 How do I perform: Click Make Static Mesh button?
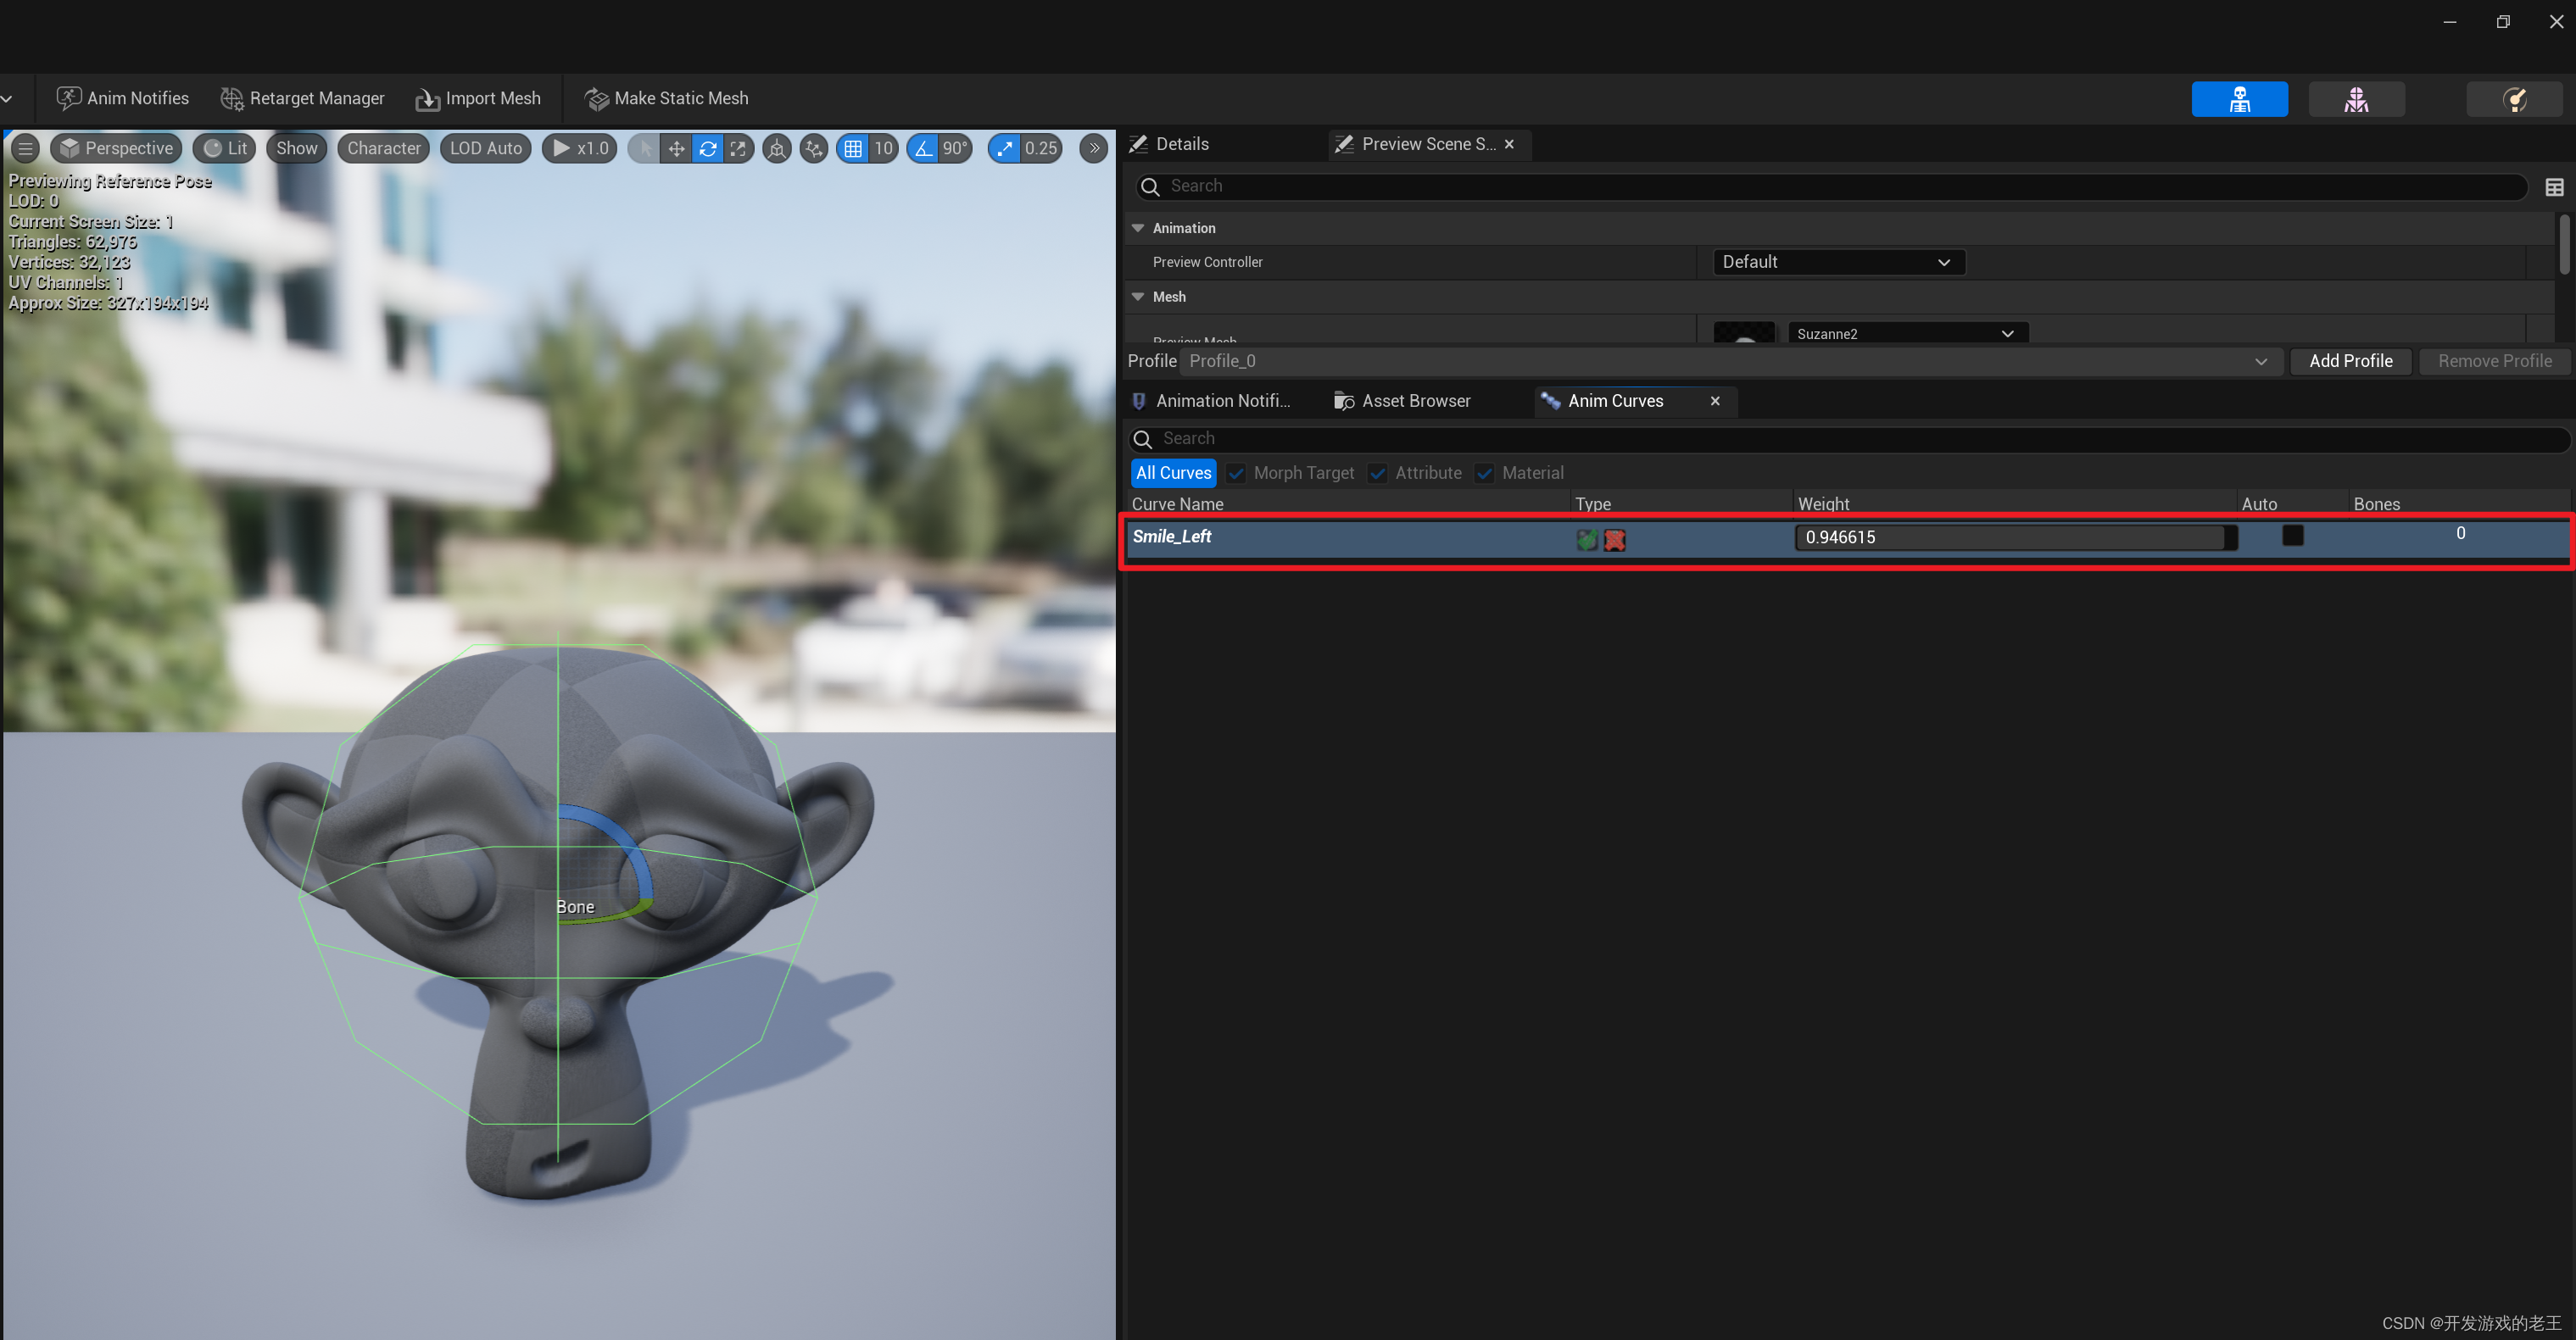(x=666, y=98)
